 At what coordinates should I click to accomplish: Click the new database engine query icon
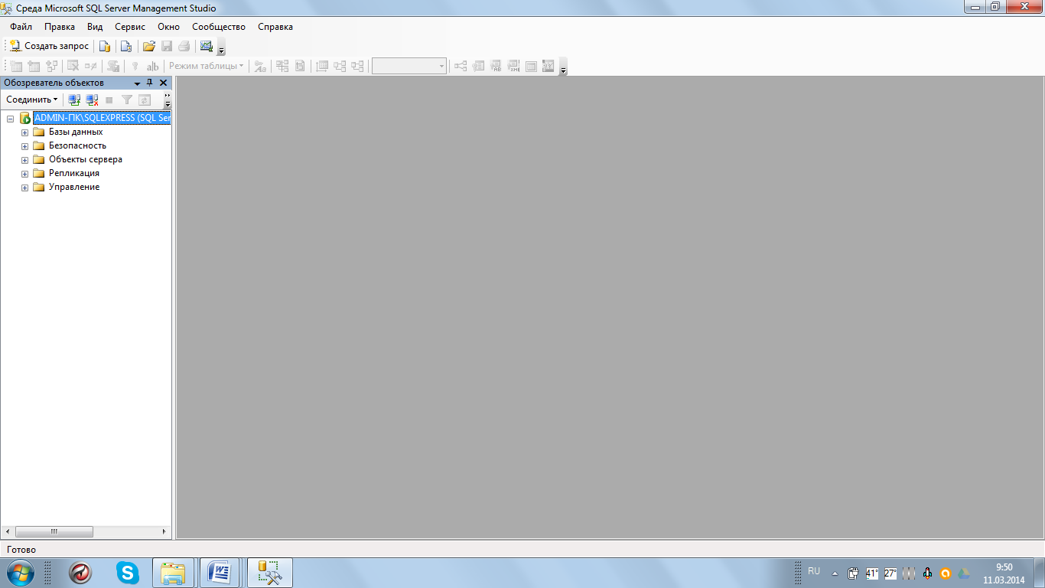click(x=106, y=46)
